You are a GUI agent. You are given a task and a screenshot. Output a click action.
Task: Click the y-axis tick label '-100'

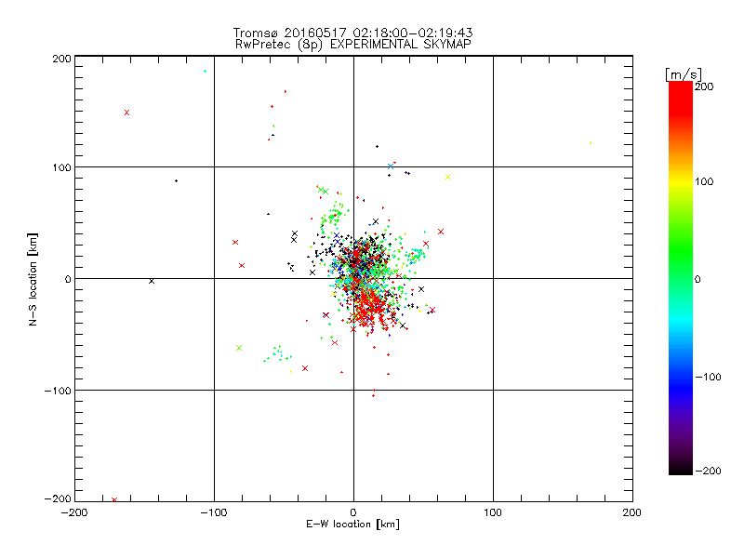coord(58,391)
